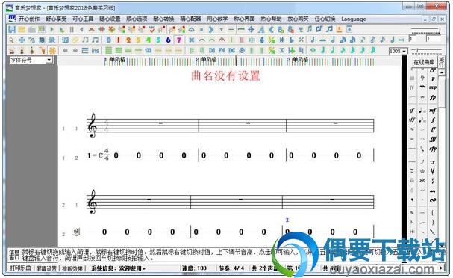453x278 pixels.
Task: Click the 1=C key signature text
Action: click(95, 155)
